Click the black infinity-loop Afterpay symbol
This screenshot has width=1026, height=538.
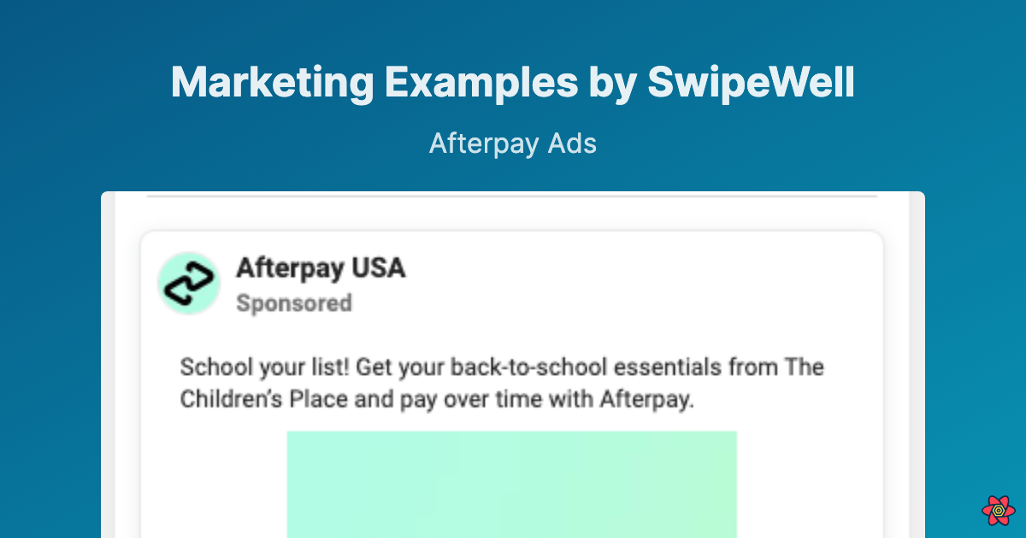click(189, 282)
